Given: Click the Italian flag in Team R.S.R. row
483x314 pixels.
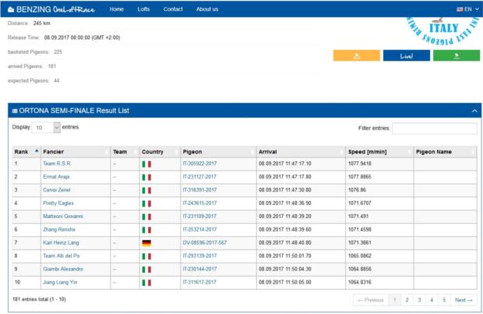Looking at the screenshot, I should coord(146,164).
